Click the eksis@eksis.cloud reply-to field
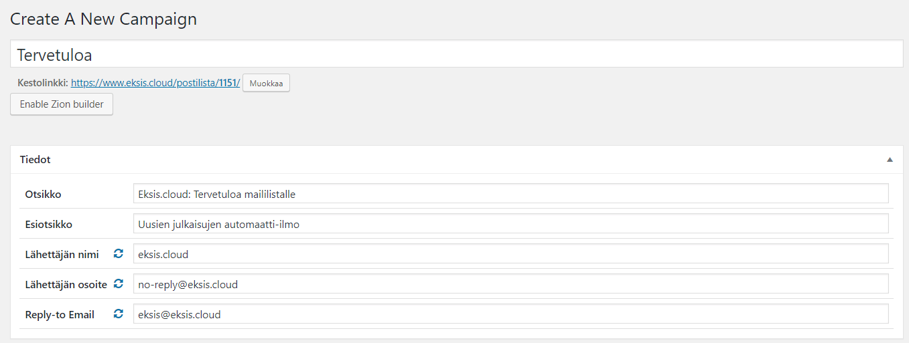 coord(511,314)
